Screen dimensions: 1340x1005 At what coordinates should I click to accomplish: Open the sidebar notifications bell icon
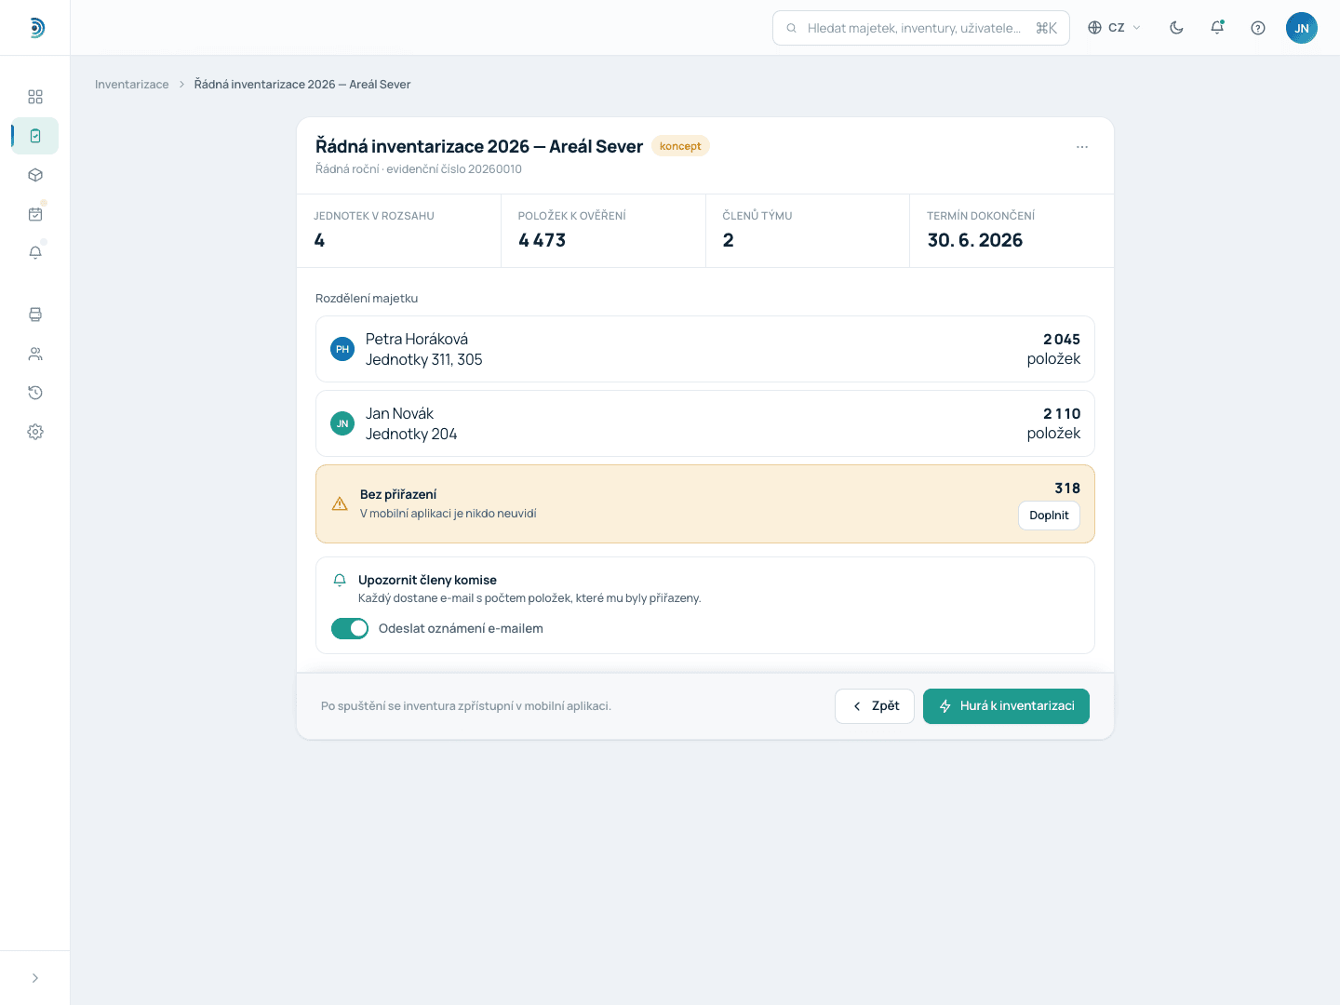click(35, 253)
